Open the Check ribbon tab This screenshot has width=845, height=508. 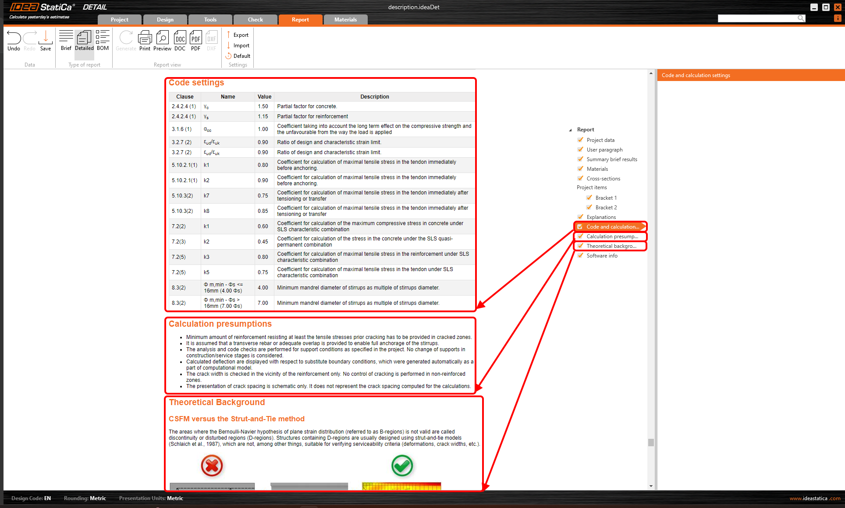255,19
